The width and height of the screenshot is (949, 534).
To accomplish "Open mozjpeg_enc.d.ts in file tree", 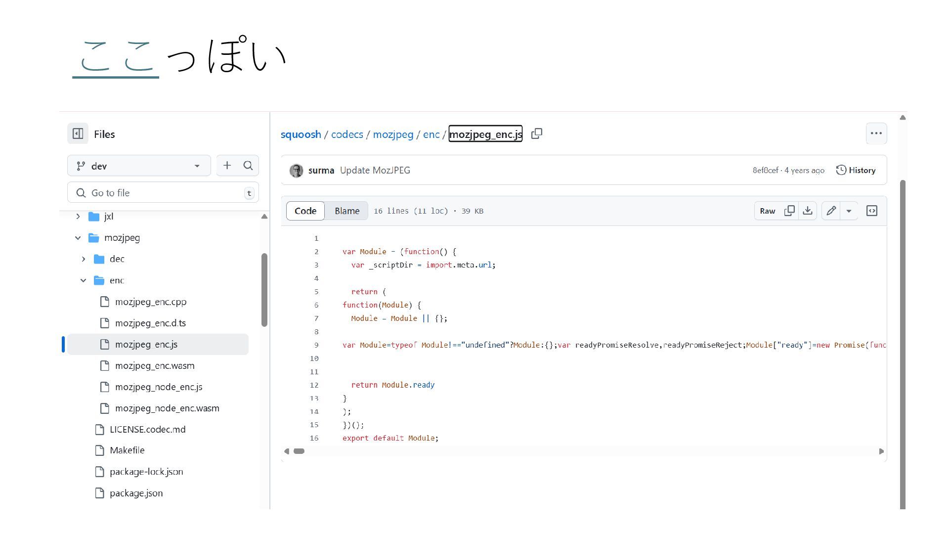I will click(150, 323).
